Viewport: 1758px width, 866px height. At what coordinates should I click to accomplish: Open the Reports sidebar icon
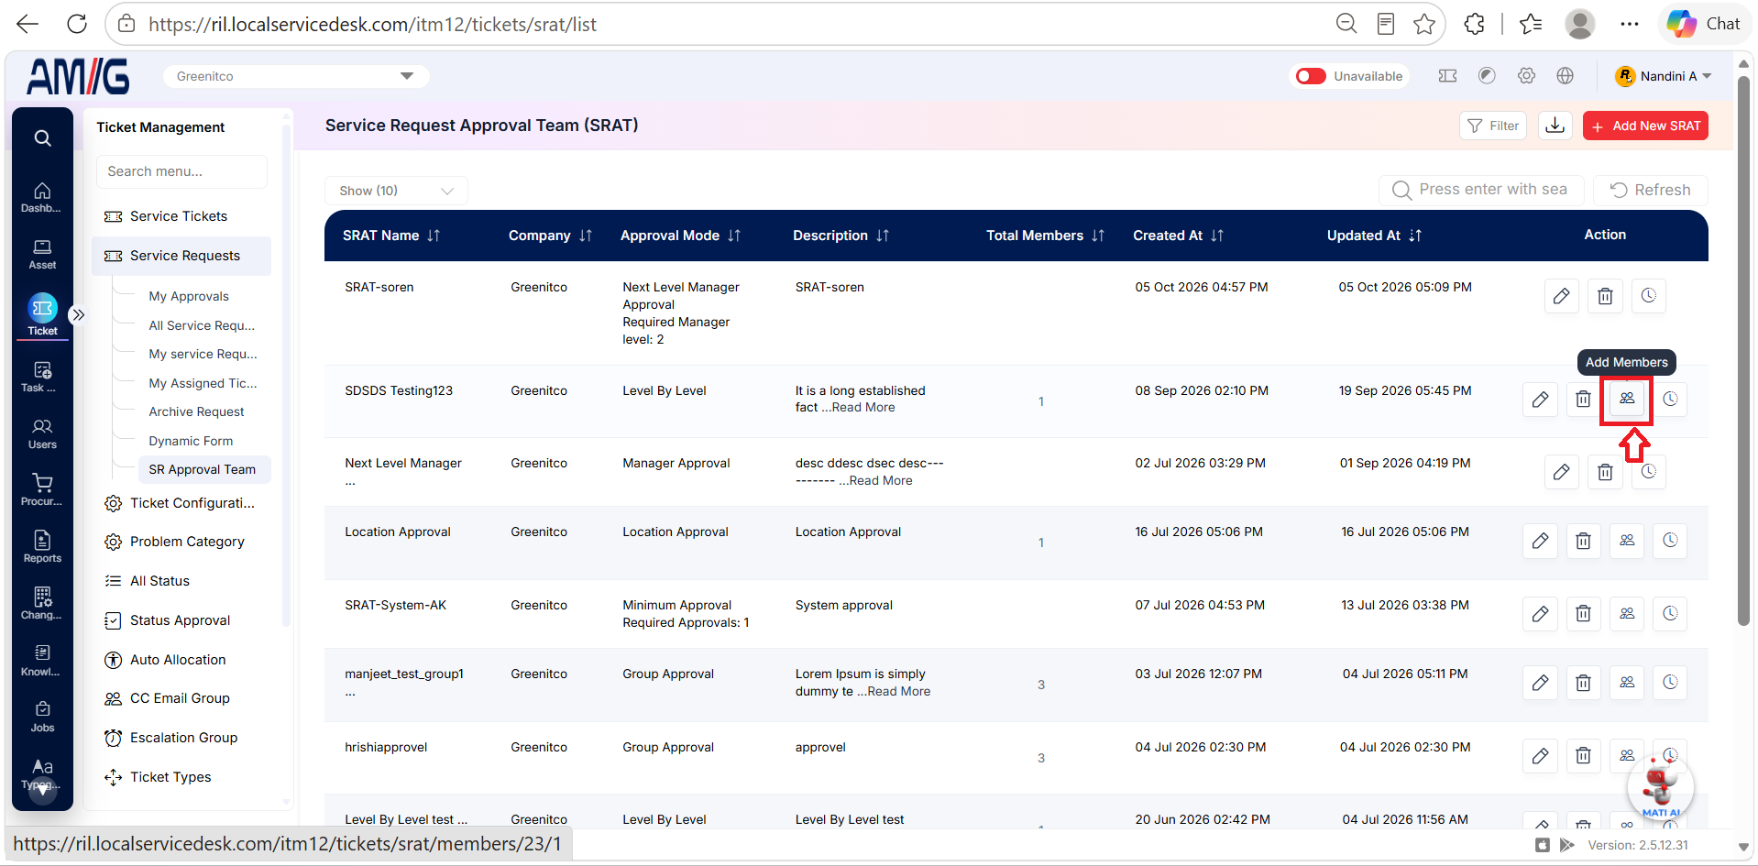click(42, 547)
